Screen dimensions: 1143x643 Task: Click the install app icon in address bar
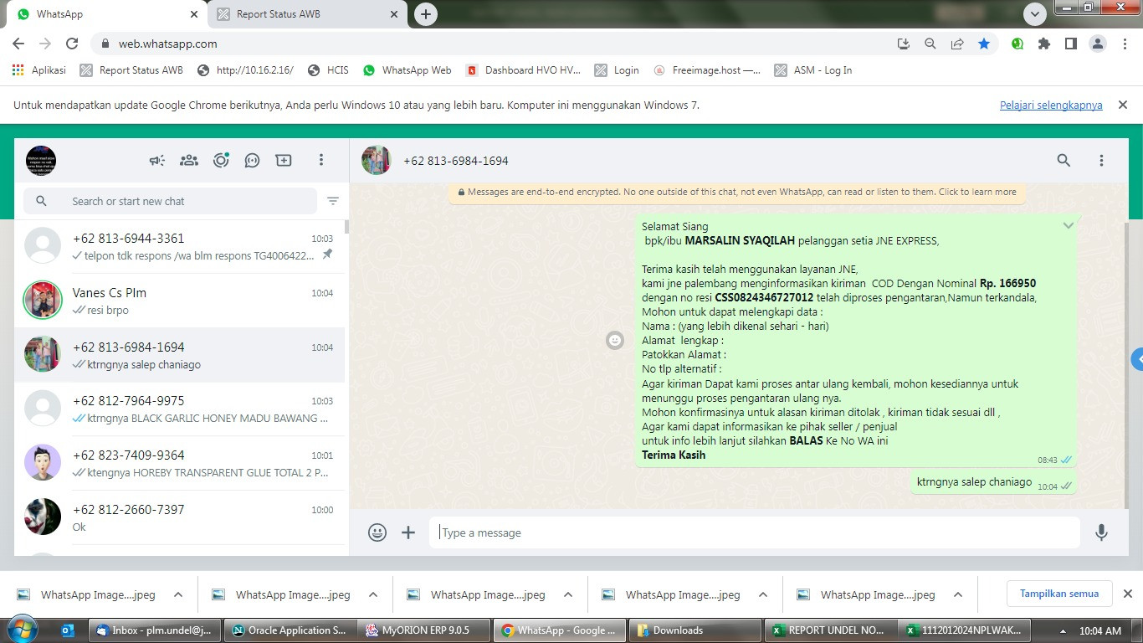click(x=904, y=44)
